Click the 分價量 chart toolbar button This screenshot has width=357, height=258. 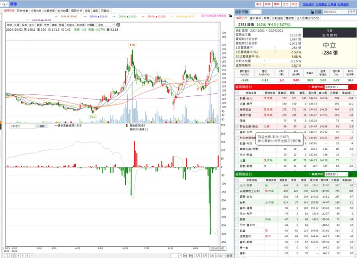(91, 25)
